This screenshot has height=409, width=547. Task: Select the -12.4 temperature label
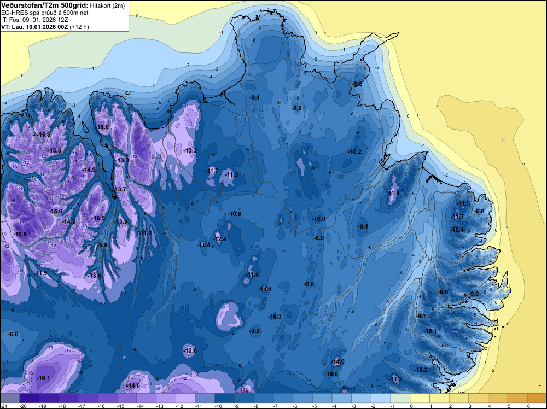tap(220, 239)
